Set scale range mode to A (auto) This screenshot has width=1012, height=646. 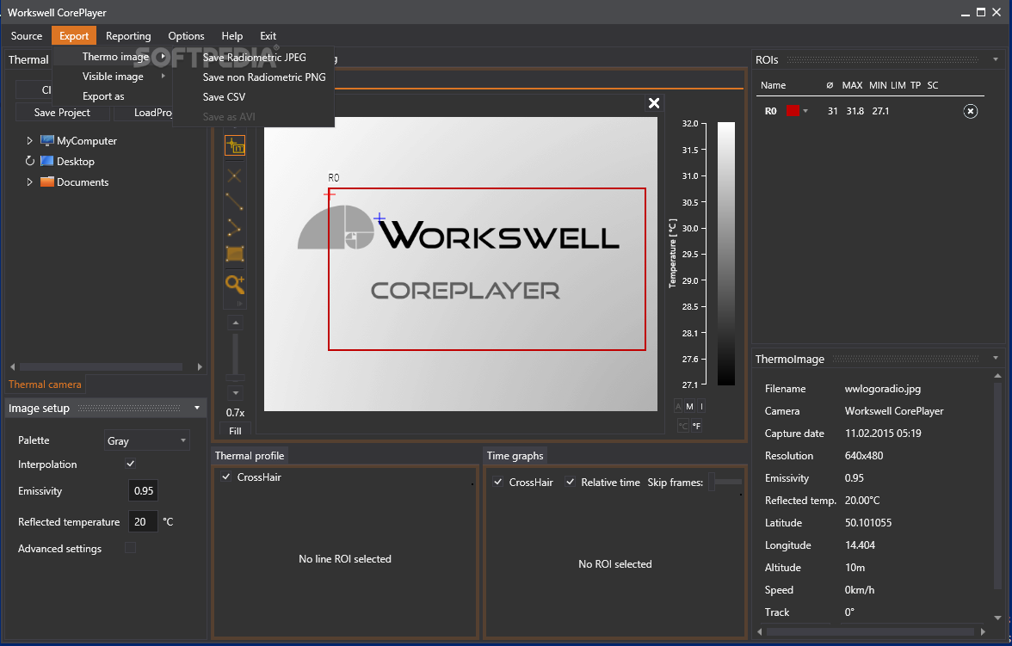pyautogui.click(x=678, y=406)
